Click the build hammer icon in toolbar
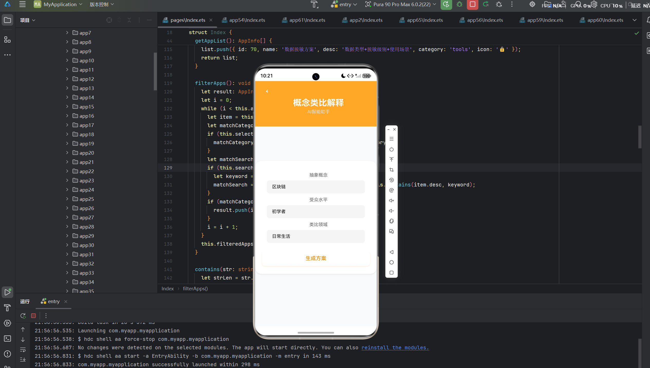Image resolution: width=650 pixels, height=368 pixels. click(x=314, y=4)
